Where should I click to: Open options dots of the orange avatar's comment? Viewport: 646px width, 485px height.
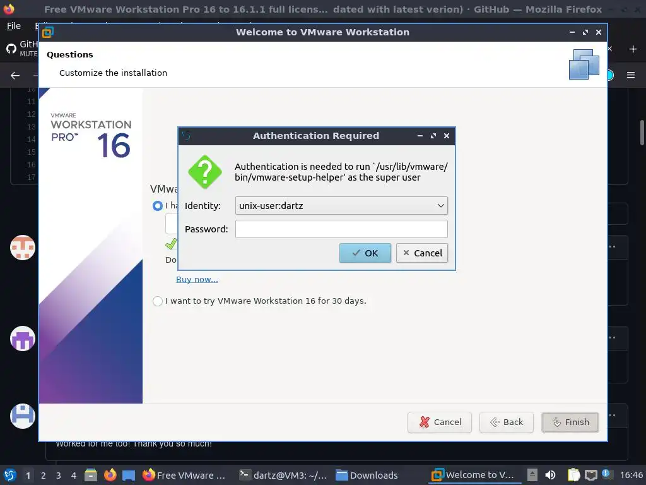tap(612, 247)
